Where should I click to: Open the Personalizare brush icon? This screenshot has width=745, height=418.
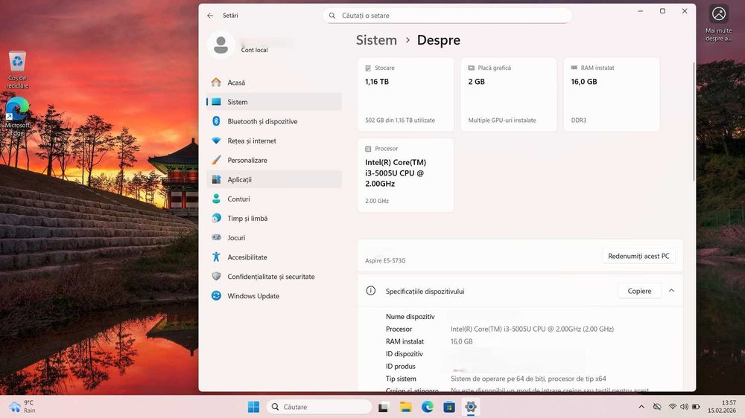tap(216, 160)
